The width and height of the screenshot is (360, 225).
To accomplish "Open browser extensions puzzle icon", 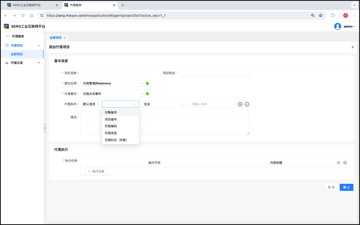I will [x=333, y=16].
